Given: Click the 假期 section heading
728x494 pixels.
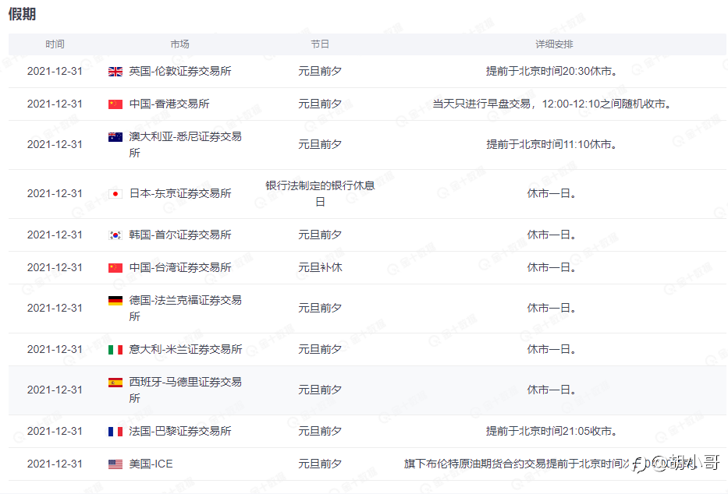Looking at the screenshot, I should 22,14.
